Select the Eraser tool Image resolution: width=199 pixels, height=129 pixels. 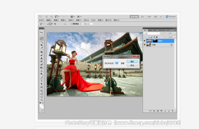click(x=41, y=64)
